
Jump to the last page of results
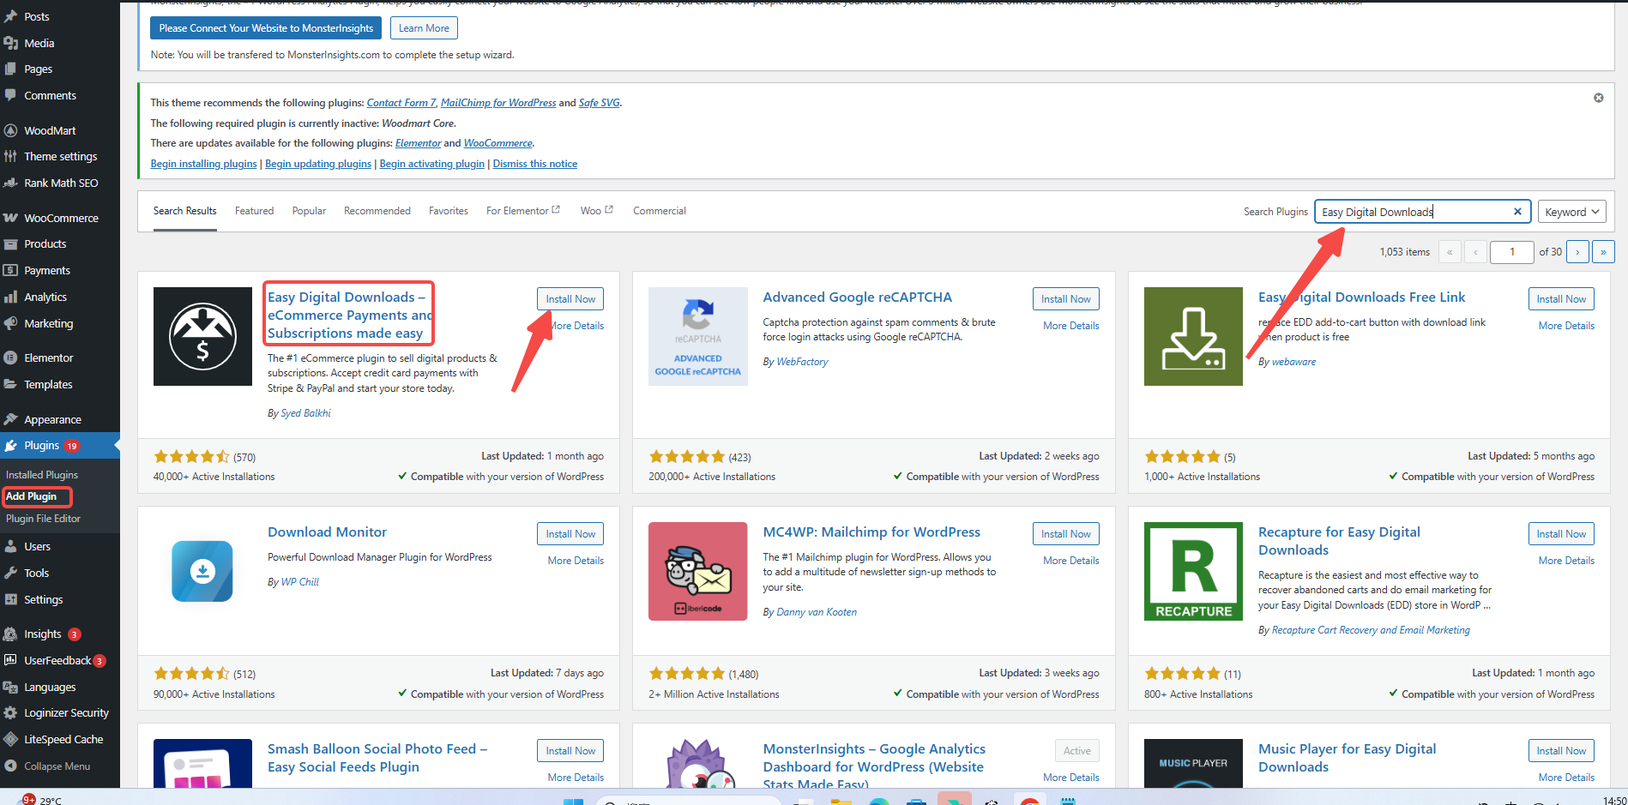[x=1603, y=252]
